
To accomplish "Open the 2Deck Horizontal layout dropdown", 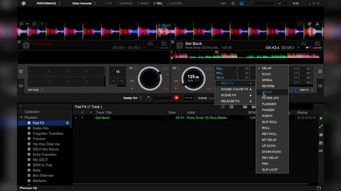I will [84, 3].
